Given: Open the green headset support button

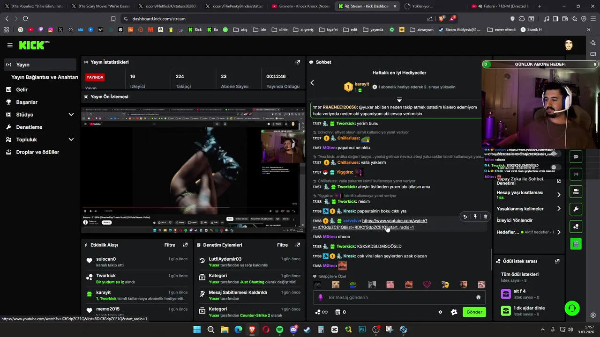Looking at the screenshot, I should point(572,308).
